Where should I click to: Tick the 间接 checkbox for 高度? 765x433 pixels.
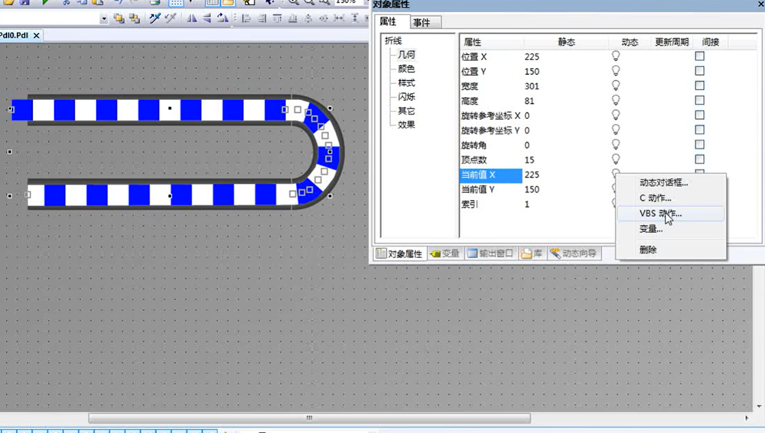699,101
